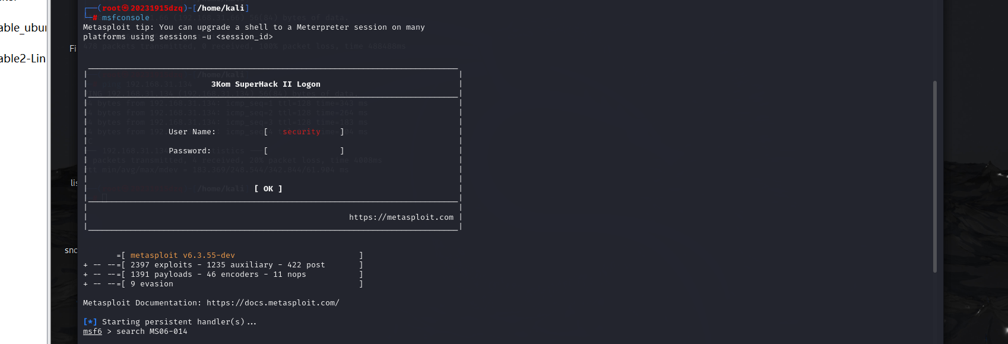Click the msfconsole command text
1008x344 pixels.
pyautogui.click(x=125, y=18)
